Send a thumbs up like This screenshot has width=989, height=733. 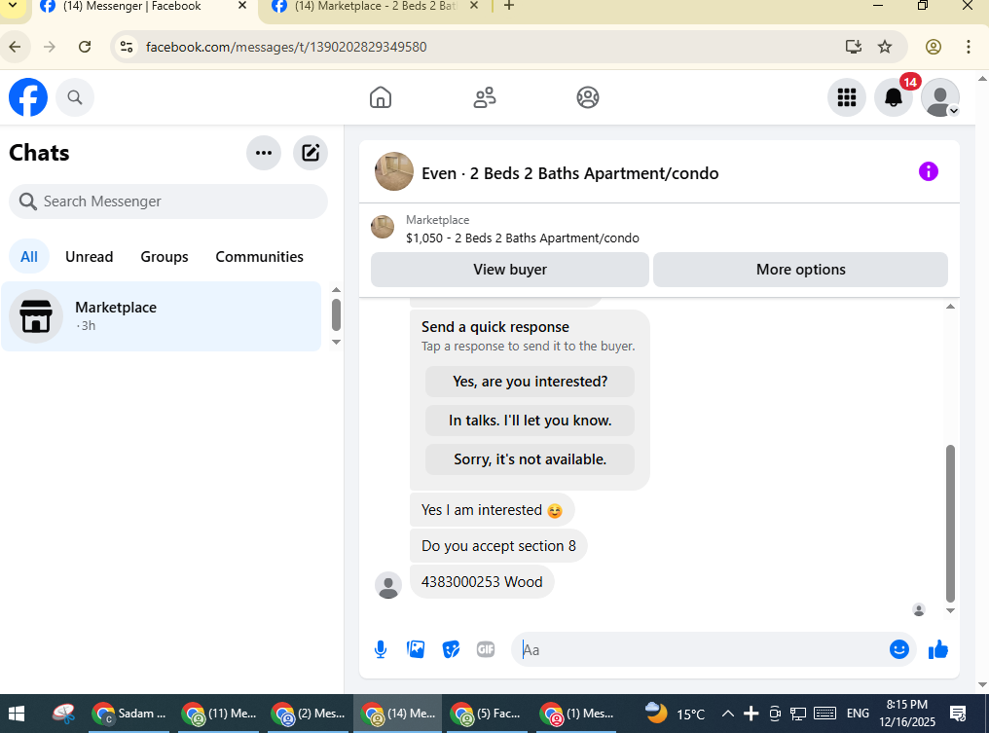point(938,649)
